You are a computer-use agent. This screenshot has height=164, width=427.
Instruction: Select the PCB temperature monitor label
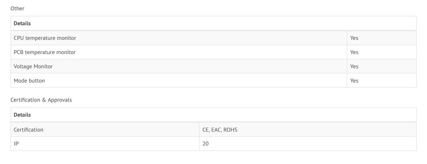[x=45, y=52]
